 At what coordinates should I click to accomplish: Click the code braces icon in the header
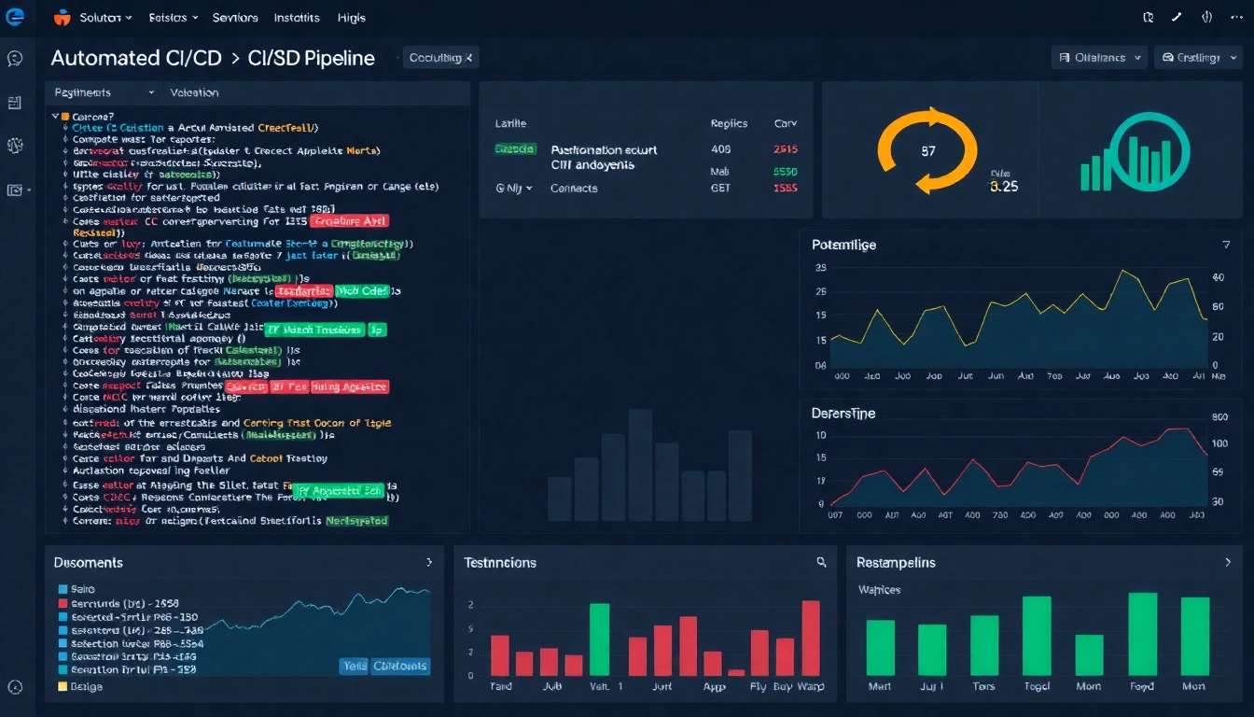(1206, 17)
